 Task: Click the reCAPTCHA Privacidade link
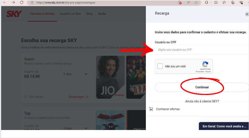[200, 72]
